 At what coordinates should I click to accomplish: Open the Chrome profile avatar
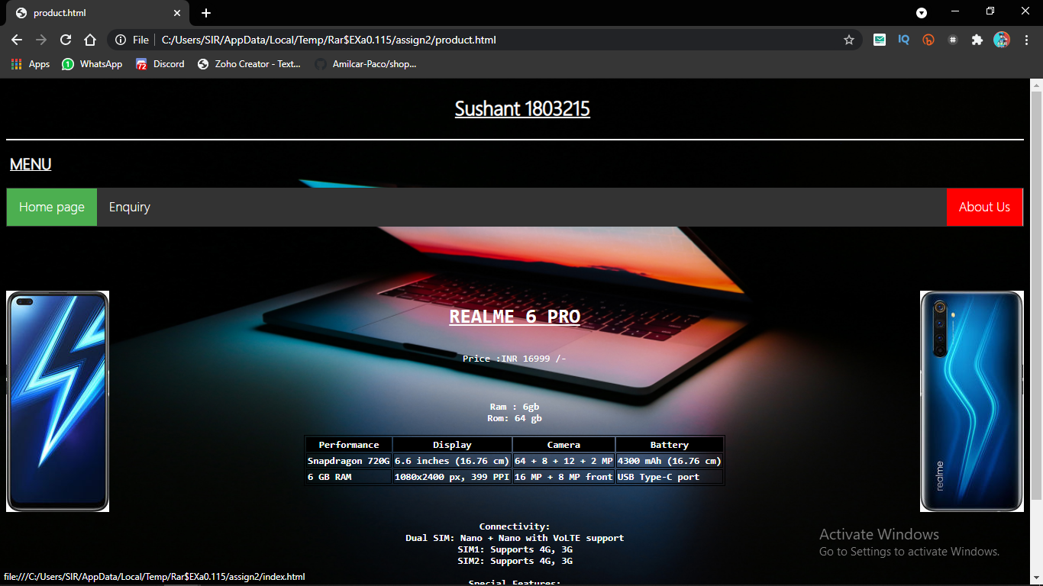[1002, 40]
